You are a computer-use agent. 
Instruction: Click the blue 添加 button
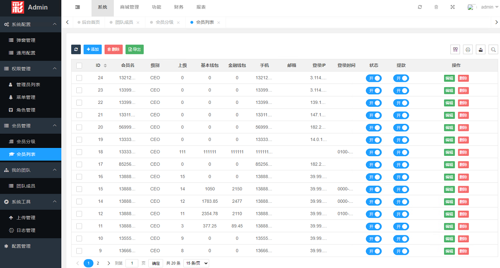tap(92, 49)
